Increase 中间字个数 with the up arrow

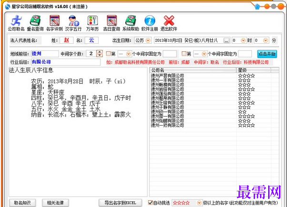(x=100, y=52)
